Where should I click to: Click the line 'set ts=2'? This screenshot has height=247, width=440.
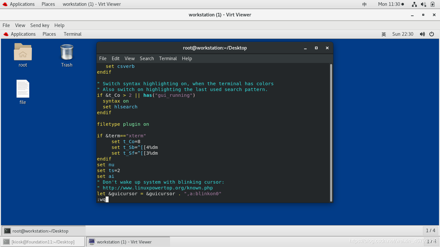pyautogui.click(x=109, y=170)
